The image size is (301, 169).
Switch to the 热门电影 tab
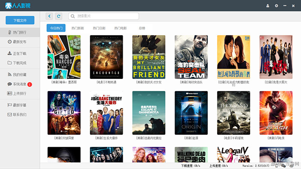click(120, 28)
